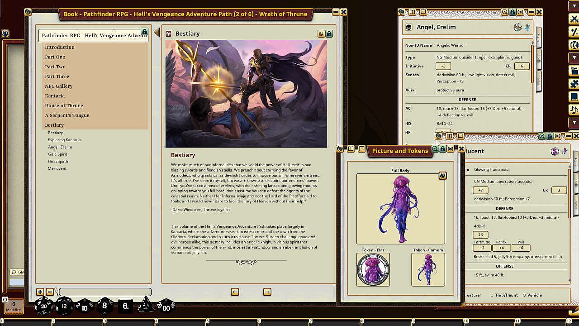Click the share group icon on Full Body picture
Viewport: 579px width, 326px height.
coord(442,176)
